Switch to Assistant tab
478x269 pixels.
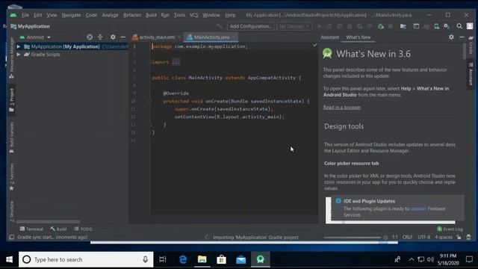click(x=329, y=37)
